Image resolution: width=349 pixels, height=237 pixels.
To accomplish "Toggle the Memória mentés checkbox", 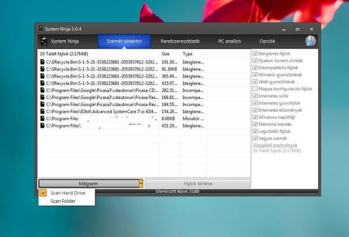I will point(255,124).
